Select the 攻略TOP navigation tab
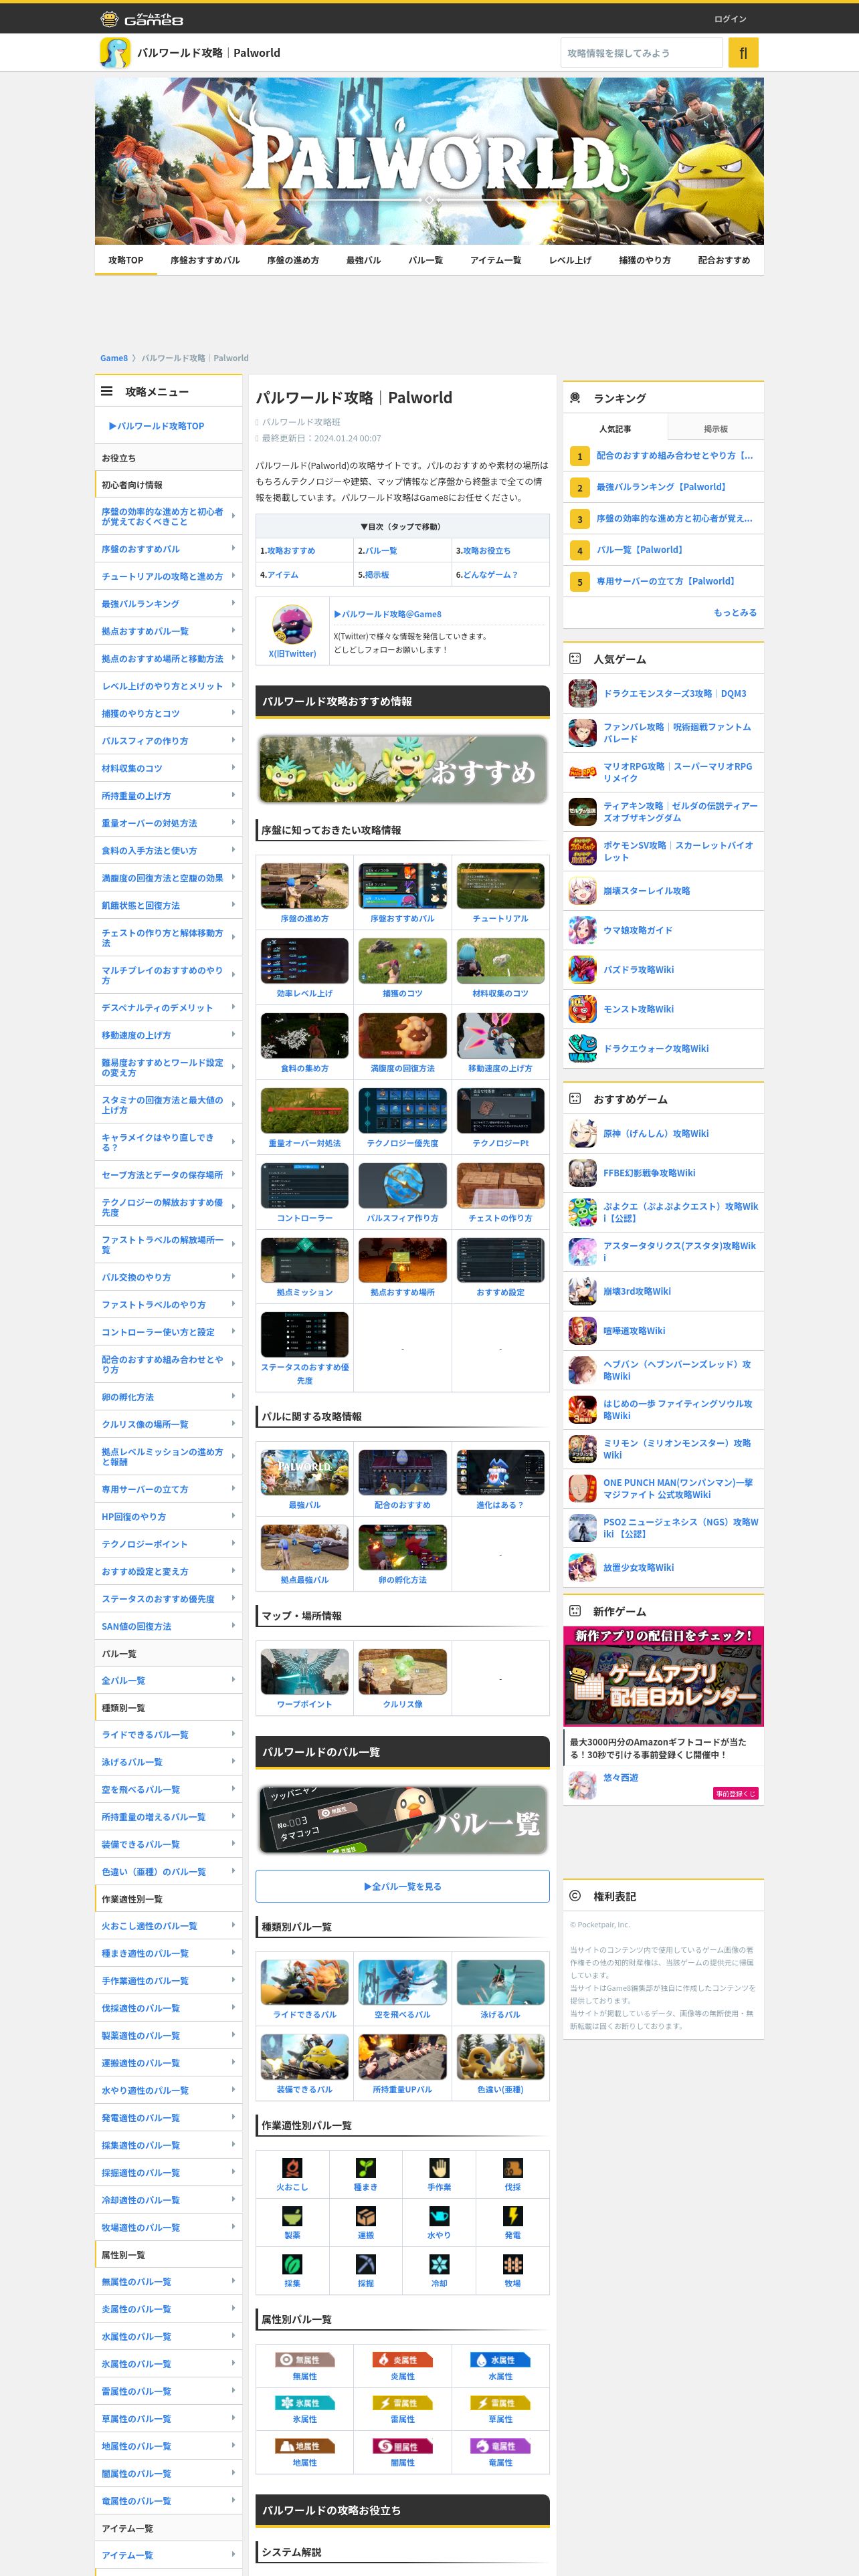 pyautogui.click(x=126, y=260)
